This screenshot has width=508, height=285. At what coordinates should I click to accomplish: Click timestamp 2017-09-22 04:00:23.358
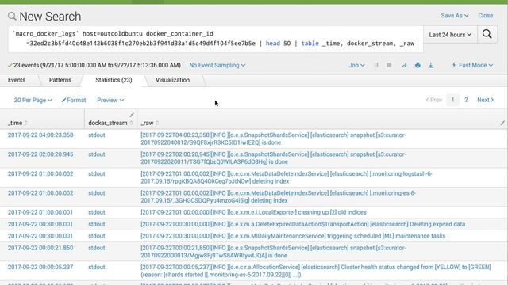pyautogui.click(x=40, y=135)
